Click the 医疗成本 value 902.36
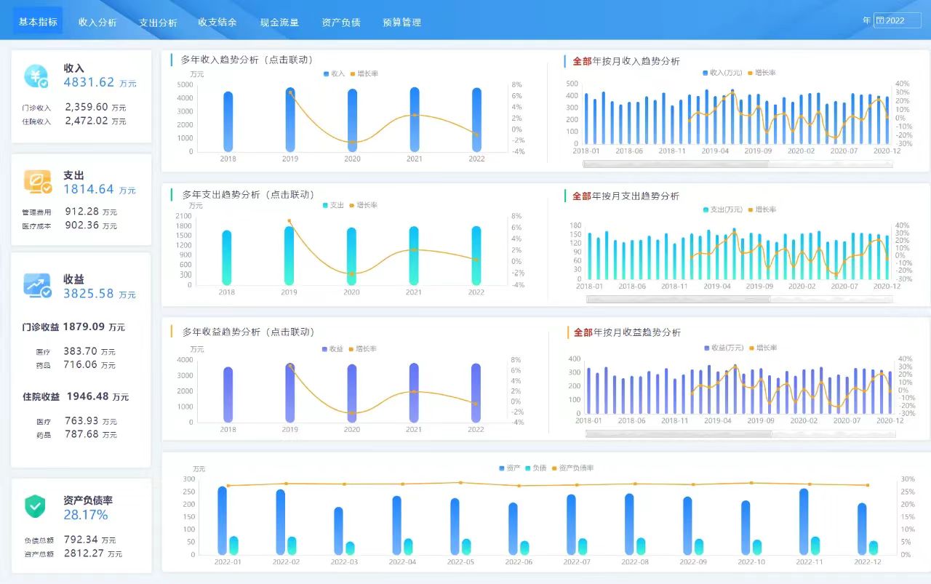Screen dimensions: 931x584 [x=82, y=225]
